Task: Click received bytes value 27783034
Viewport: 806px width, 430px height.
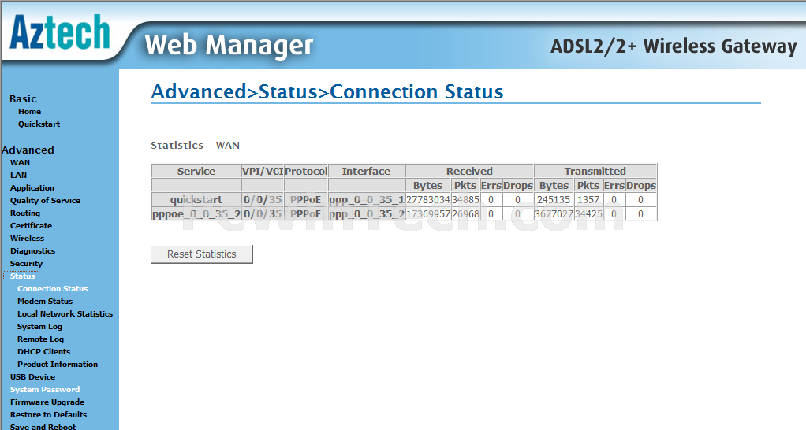Action: [x=428, y=199]
